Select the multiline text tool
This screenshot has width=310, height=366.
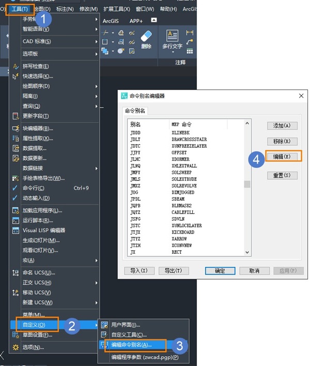coord(173,40)
